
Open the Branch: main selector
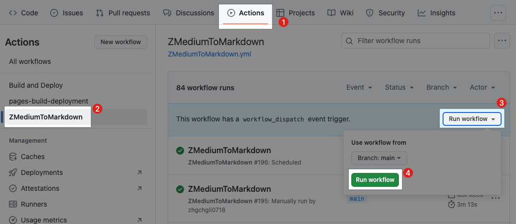pos(380,158)
